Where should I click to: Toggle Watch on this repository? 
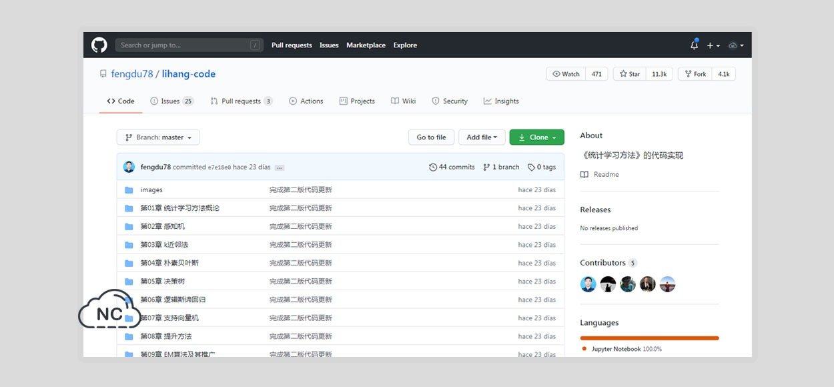(566, 74)
